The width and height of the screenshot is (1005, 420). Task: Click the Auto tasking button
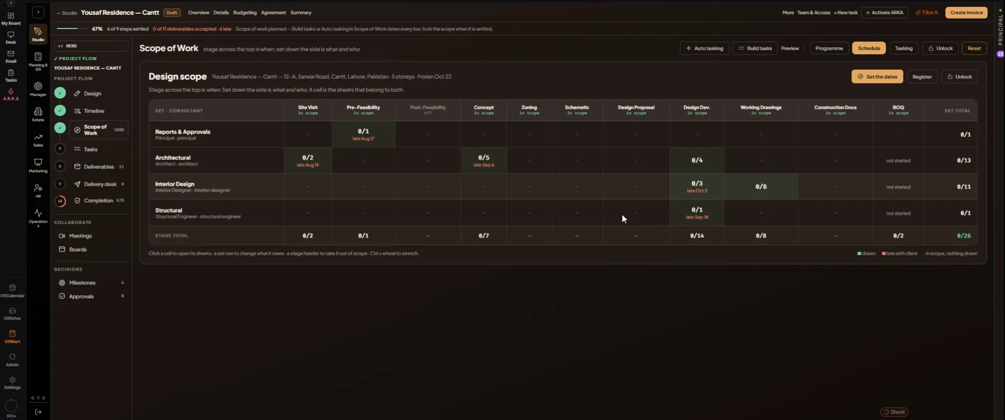(x=704, y=49)
